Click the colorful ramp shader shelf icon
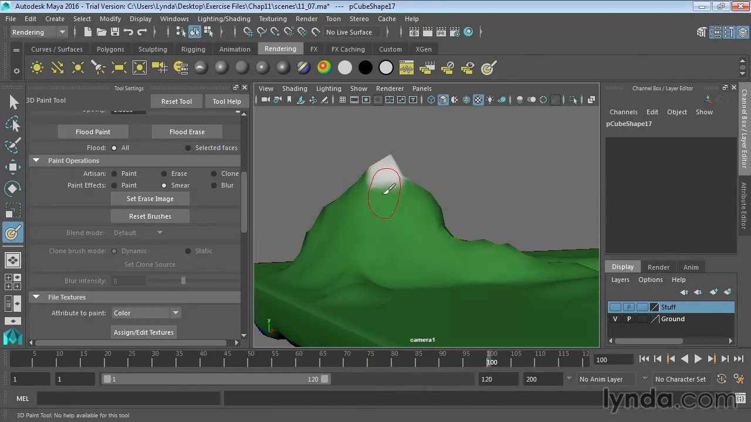This screenshot has width=751, height=422. pyautogui.click(x=324, y=68)
